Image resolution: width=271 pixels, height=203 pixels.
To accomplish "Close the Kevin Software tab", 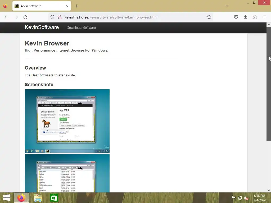I will [x=67, y=6].
